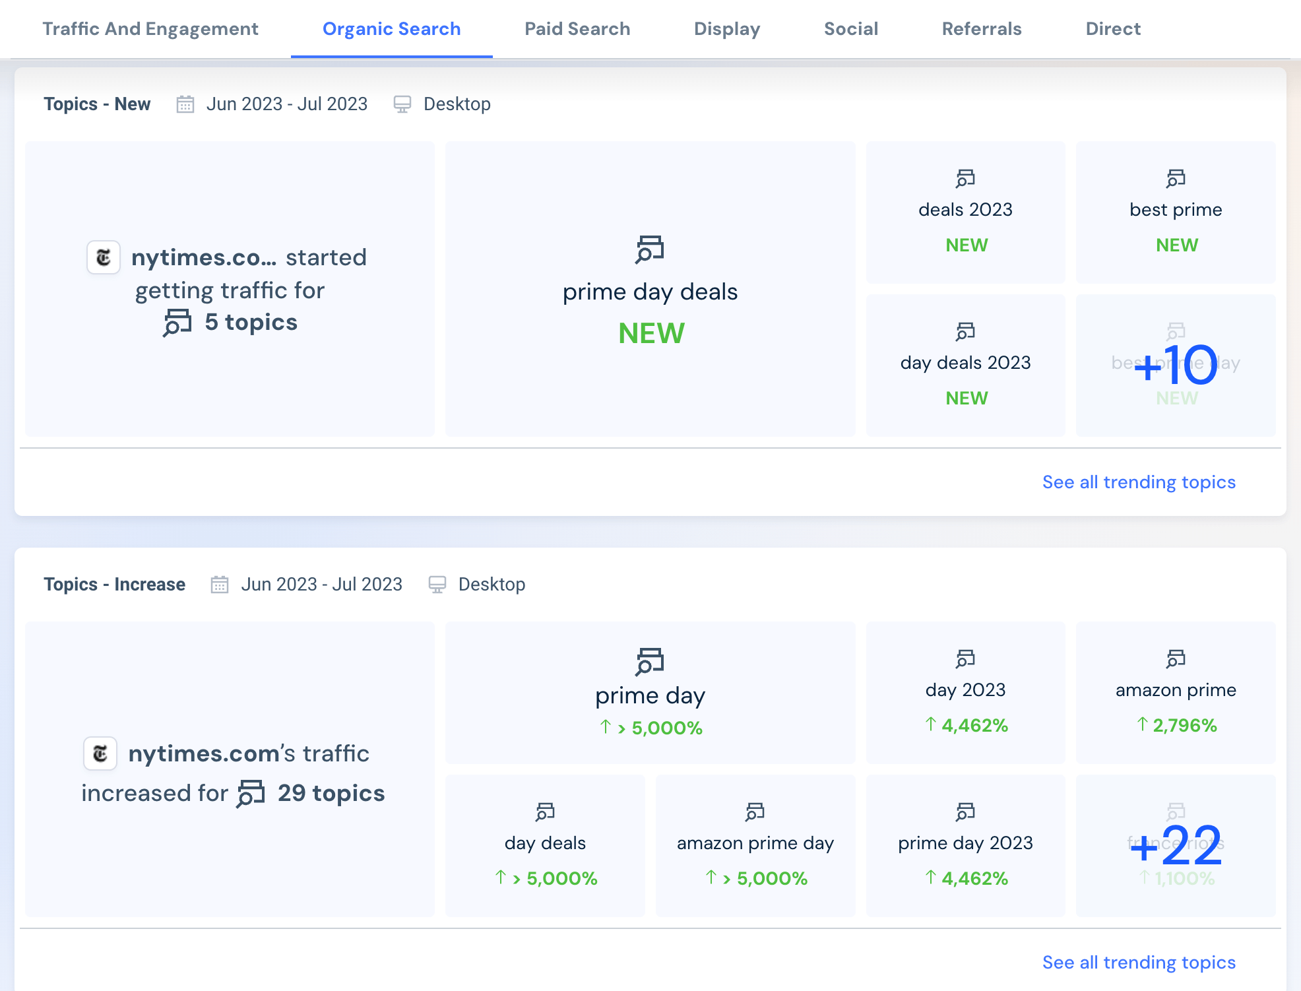Open the Referrals tab
1301x991 pixels.
point(981,28)
